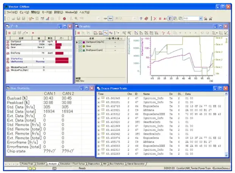
Task: Pause the Graphic window with its red pause icon
Action: (x=79, y=33)
